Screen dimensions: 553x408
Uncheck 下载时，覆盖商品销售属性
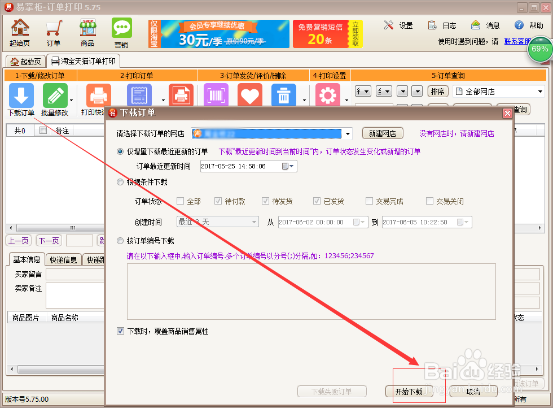coord(121,331)
